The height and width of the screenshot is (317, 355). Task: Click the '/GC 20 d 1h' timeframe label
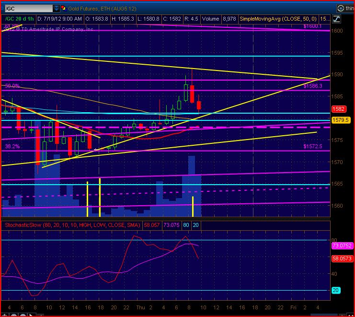pyautogui.click(x=19, y=19)
